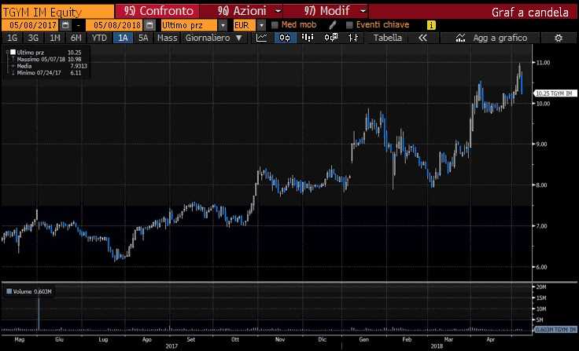Select the candlestick chart style icon
Image resolution: width=579 pixels, height=351 pixels.
[285, 38]
